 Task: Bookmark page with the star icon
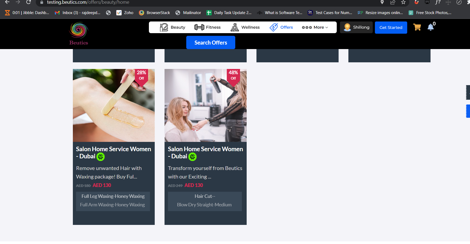click(x=403, y=2)
